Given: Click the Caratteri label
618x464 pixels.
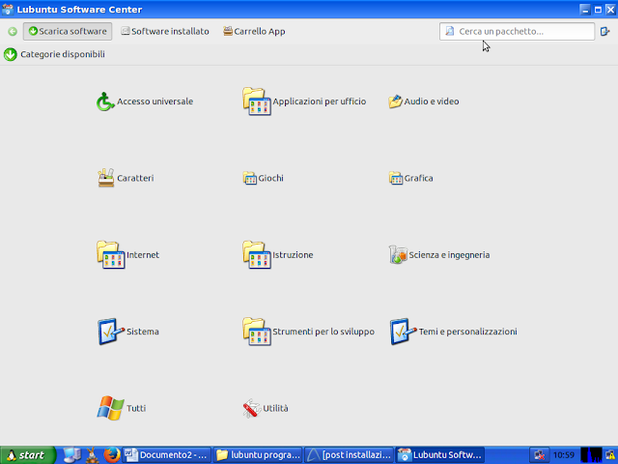Looking at the screenshot, I should pyautogui.click(x=135, y=178).
